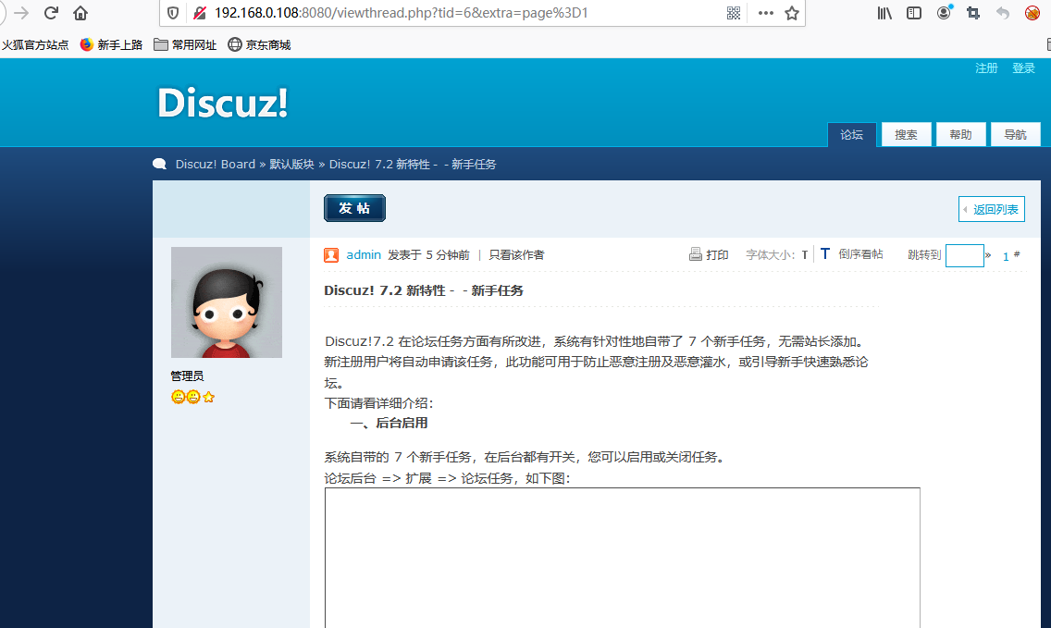The width and height of the screenshot is (1051, 628).
Task: Toggle the browser sidebar icon
Action: [914, 13]
